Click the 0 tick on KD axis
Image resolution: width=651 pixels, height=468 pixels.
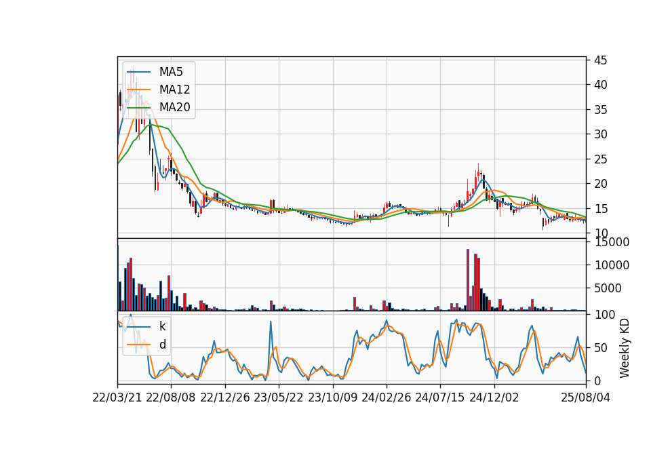coord(597,381)
